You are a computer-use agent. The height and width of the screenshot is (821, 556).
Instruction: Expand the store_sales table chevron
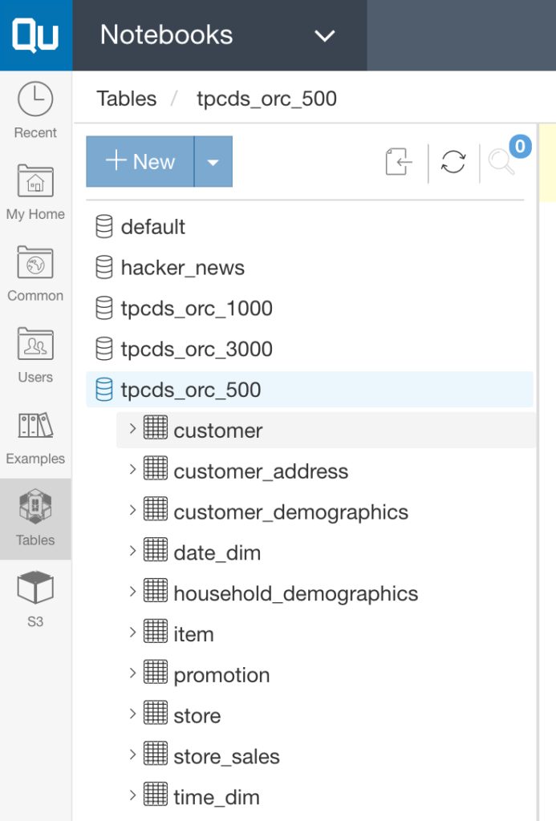132,755
